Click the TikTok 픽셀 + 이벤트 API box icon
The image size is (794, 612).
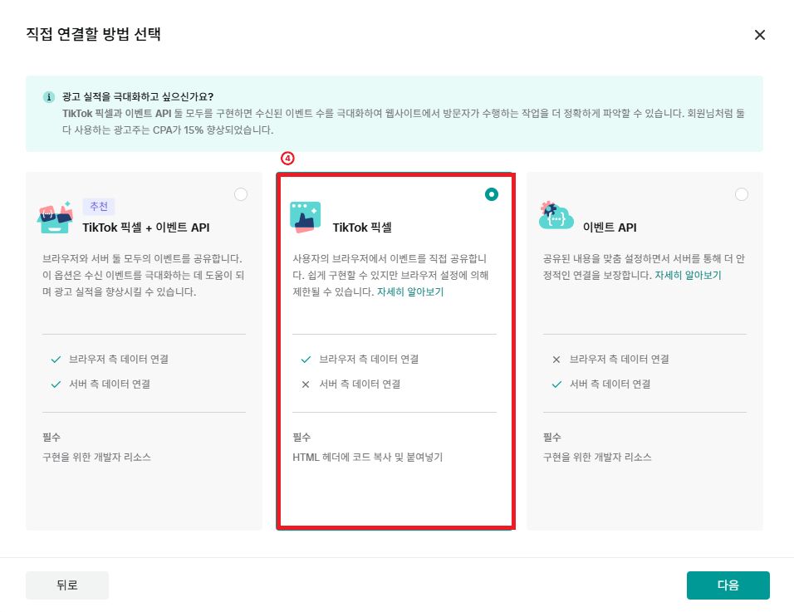(x=55, y=218)
